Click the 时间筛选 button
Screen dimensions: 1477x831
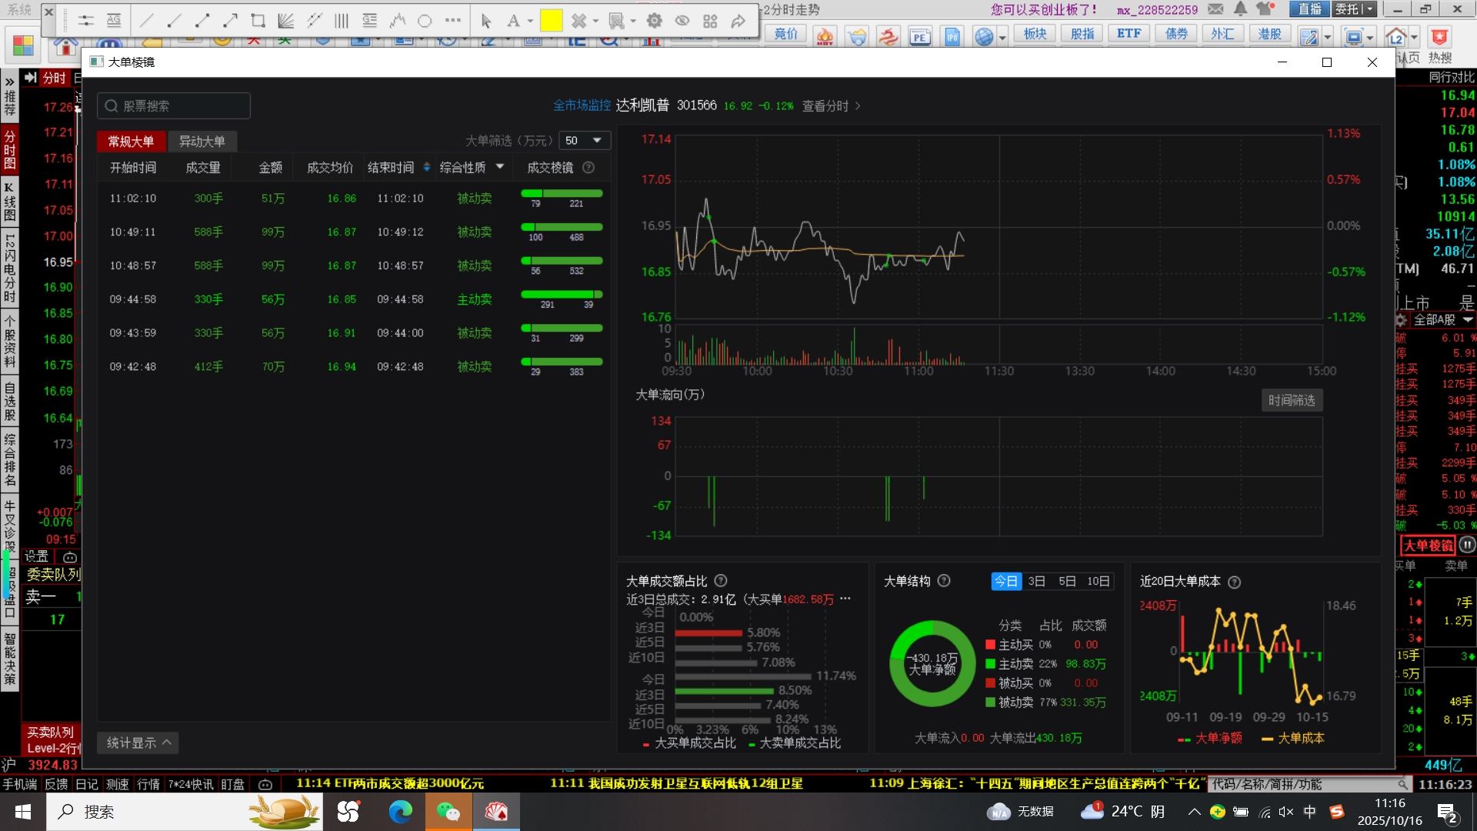[1292, 400]
